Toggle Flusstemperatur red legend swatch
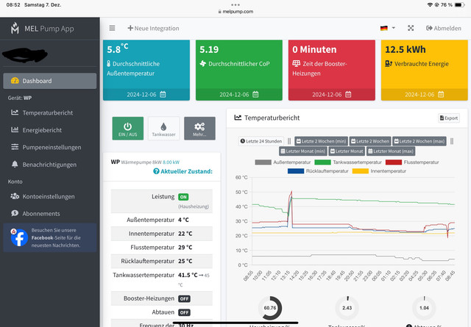Image resolution: width=471 pixels, height=327 pixels. coord(394,162)
